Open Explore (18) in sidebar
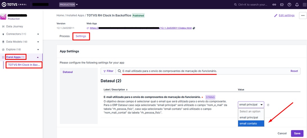The height and width of the screenshot is (138, 307). pos(13,49)
